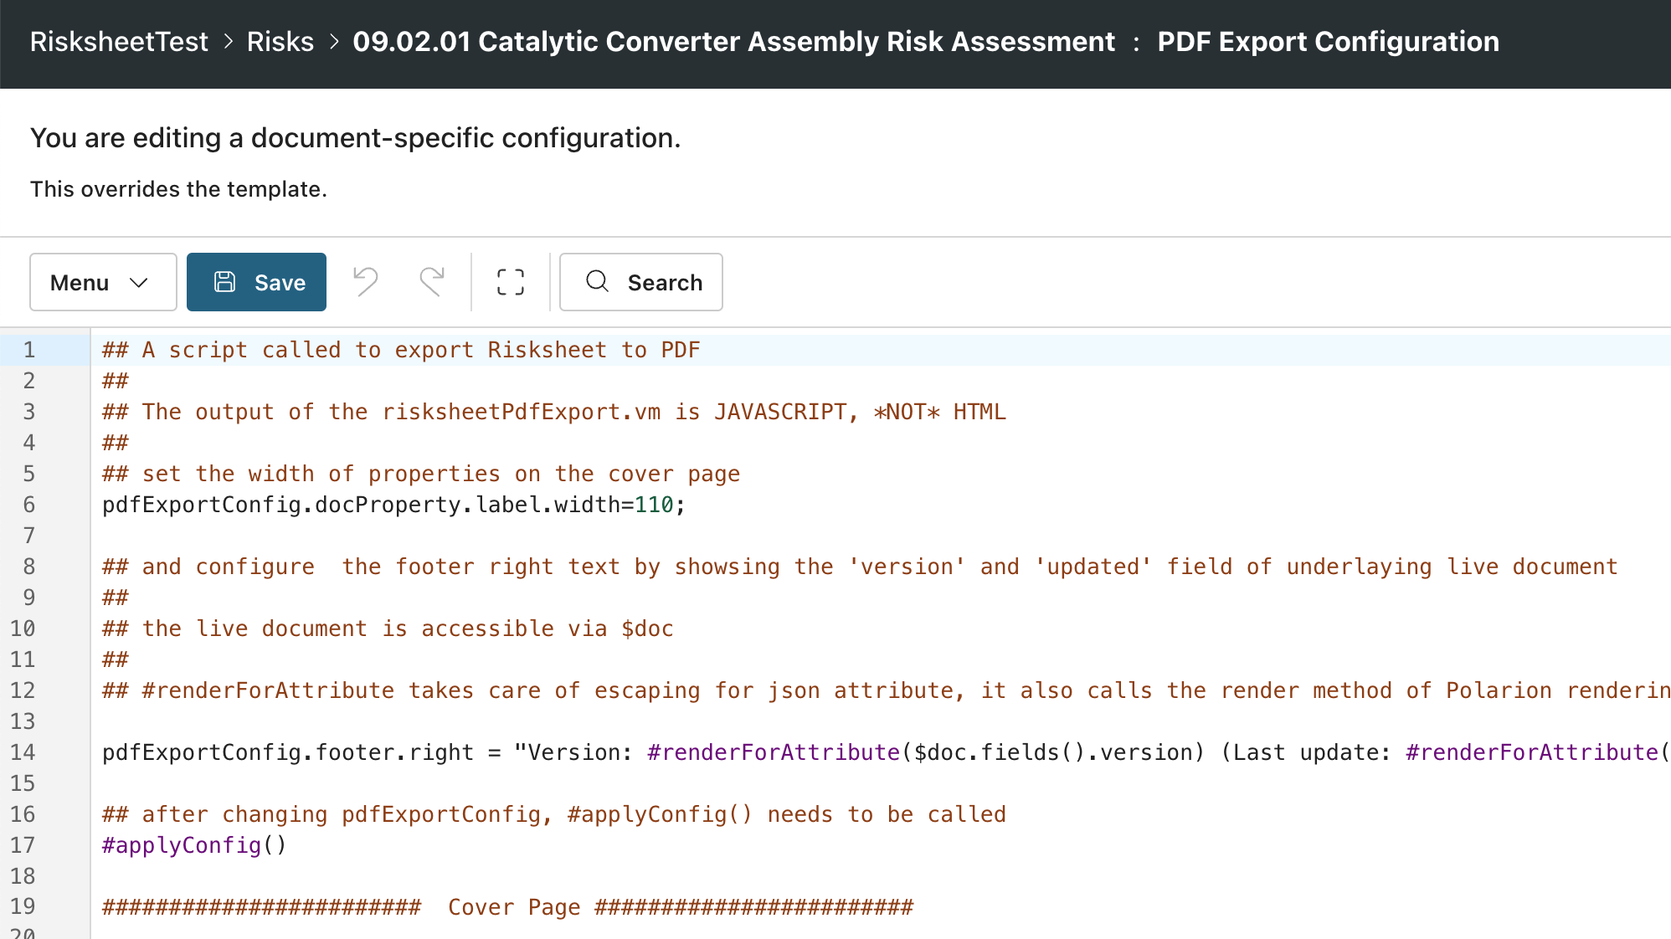The width and height of the screenshot is (1671, 939).
Task: Go to RisksheetTest breadcrumb
Action: coord(119,42)
